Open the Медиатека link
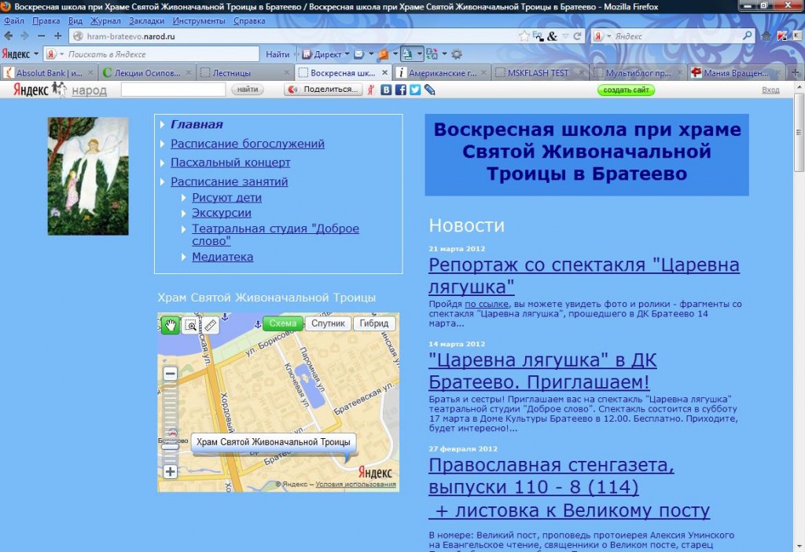 (x=222, y=257)
